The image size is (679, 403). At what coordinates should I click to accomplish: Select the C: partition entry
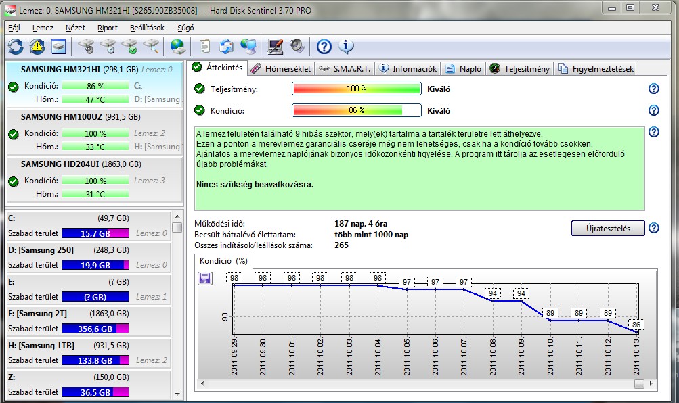88,226
